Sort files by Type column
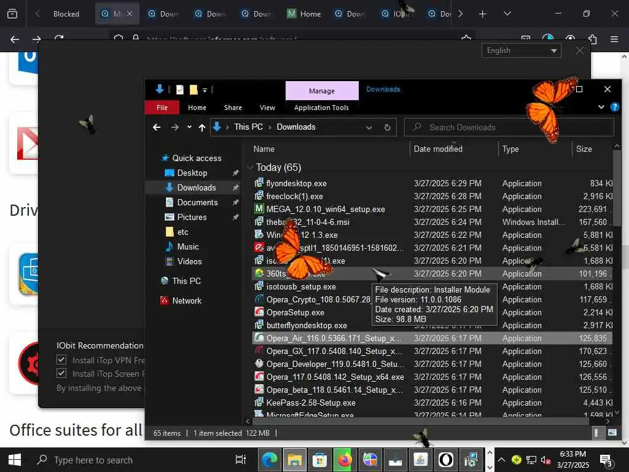 [x=510, y=149]
